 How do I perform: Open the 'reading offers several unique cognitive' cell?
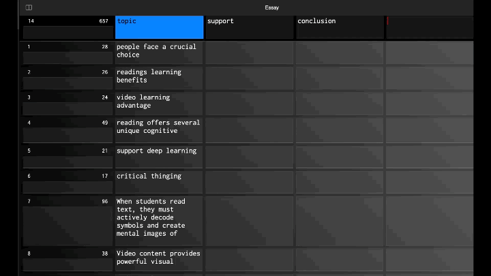pyautogui.click(x=159, y=127)
